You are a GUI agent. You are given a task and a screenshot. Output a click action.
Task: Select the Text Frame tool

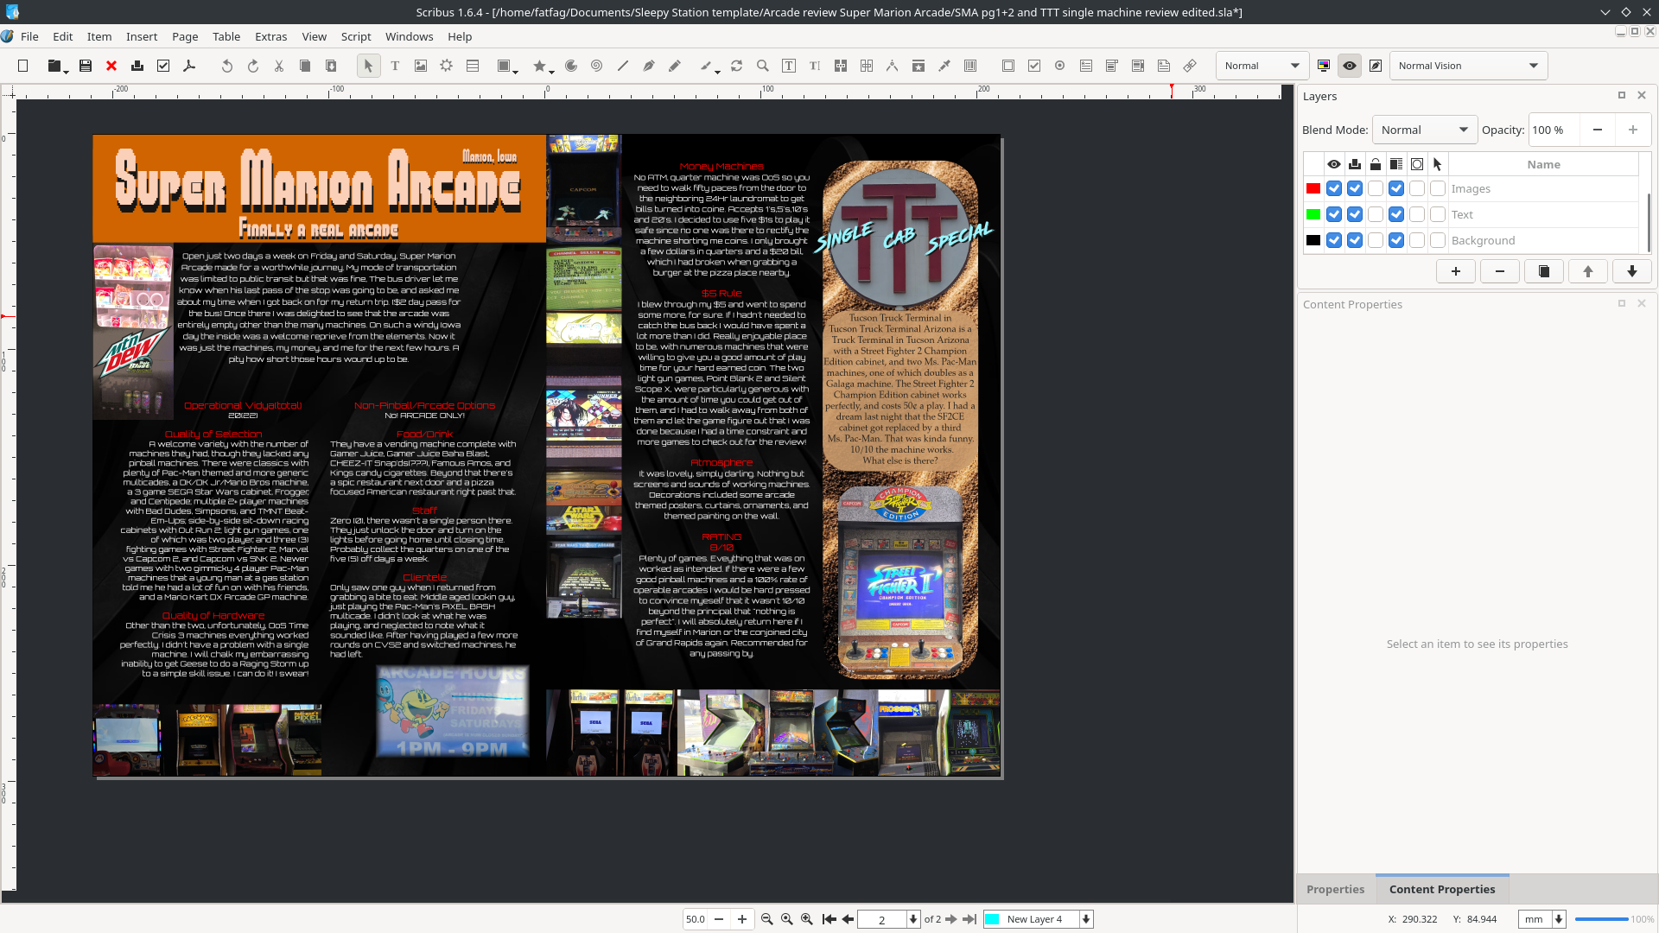pyautogui.click(x=395, y=66)
